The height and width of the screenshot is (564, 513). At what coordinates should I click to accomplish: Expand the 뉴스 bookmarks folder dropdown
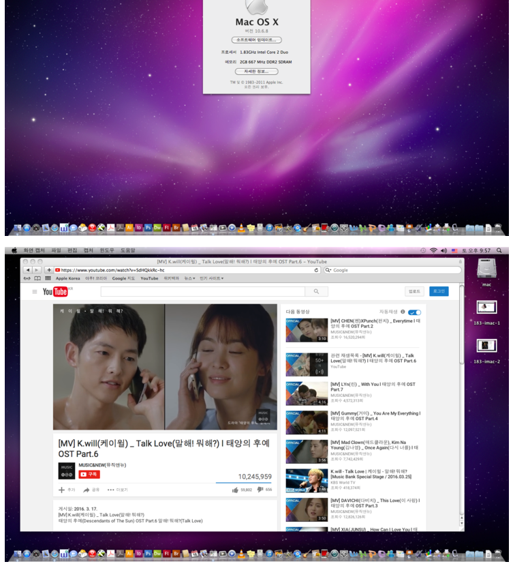coord(189,278)
